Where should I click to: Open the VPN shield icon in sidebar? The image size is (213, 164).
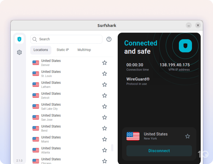(x=19, y=39)
